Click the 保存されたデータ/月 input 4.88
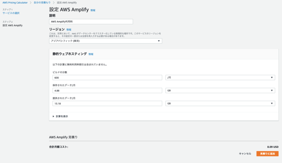This screenshot has width=282, height=163. 108,90
